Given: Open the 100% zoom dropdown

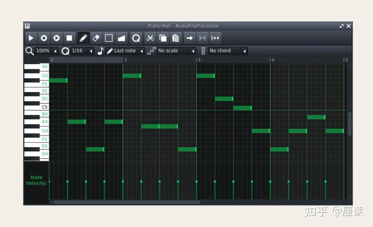Looking at the screenshot, I should coord(47,51).
